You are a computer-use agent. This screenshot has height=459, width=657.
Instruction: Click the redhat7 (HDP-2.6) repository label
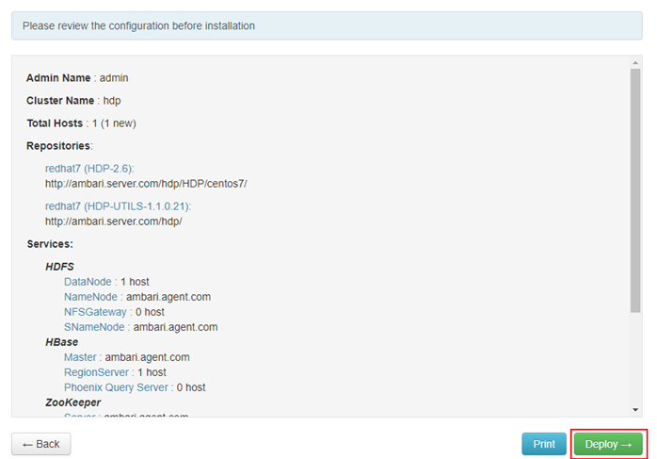(x=88, y=168)
